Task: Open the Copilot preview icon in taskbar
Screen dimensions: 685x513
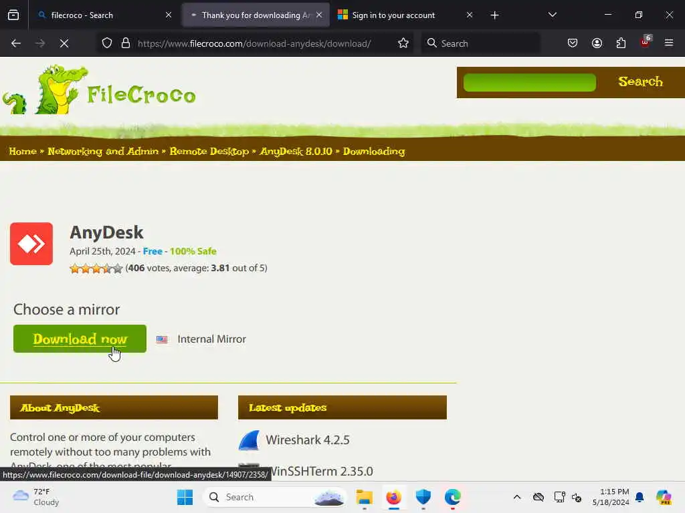Action: 664,497
